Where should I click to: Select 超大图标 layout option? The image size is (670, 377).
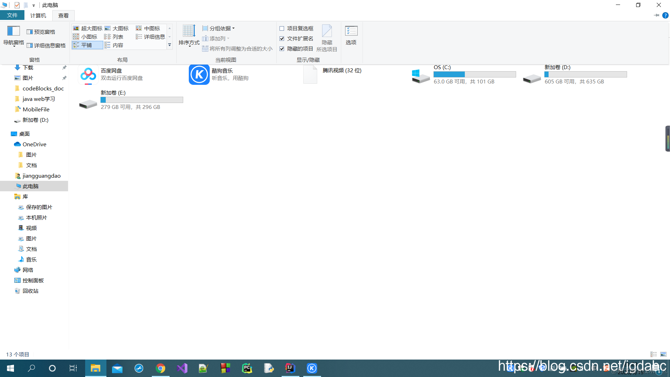pos(88,28)
